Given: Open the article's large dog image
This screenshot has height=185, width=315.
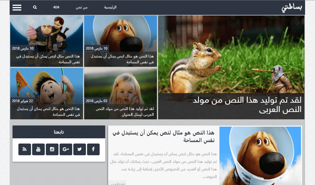Looking at the screenshot, I should pos(260,156).
